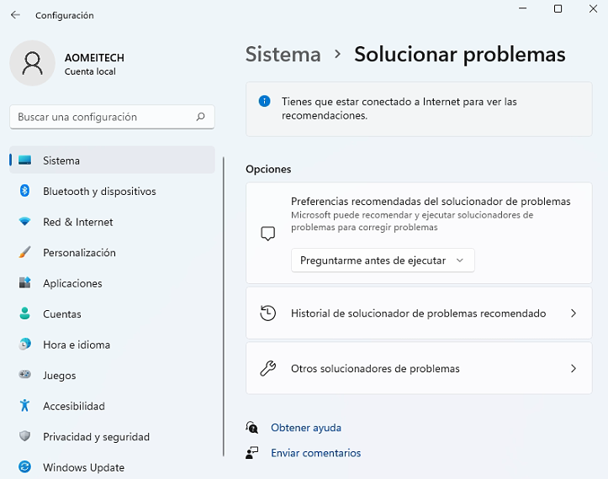Click the search magnifier icon
Screen dimensions: 608x479
click(x=200, y=117)
